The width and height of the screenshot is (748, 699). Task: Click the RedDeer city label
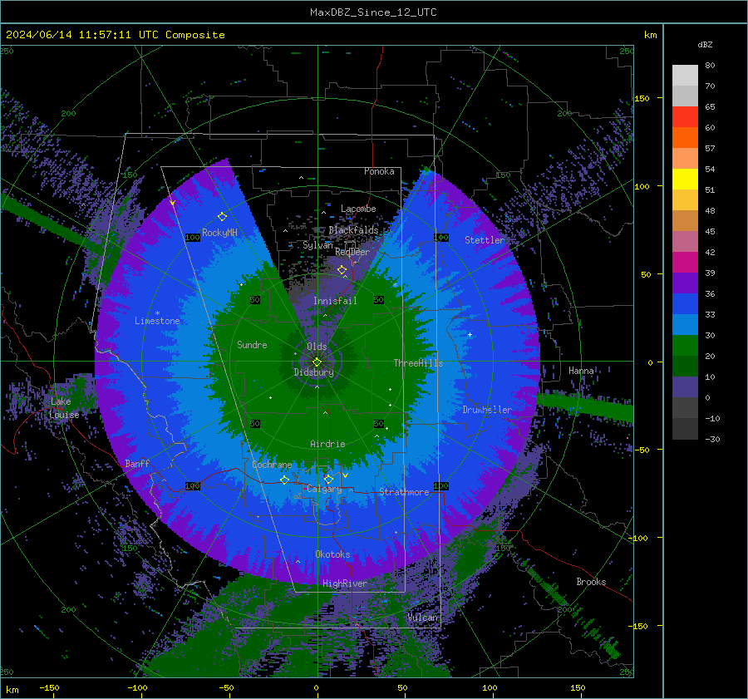[x=352, y=252]
